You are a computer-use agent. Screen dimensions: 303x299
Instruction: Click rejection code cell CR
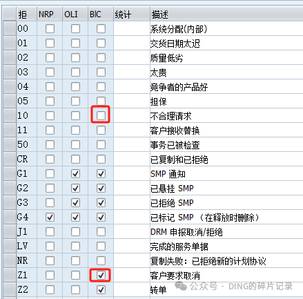[27, 159]
